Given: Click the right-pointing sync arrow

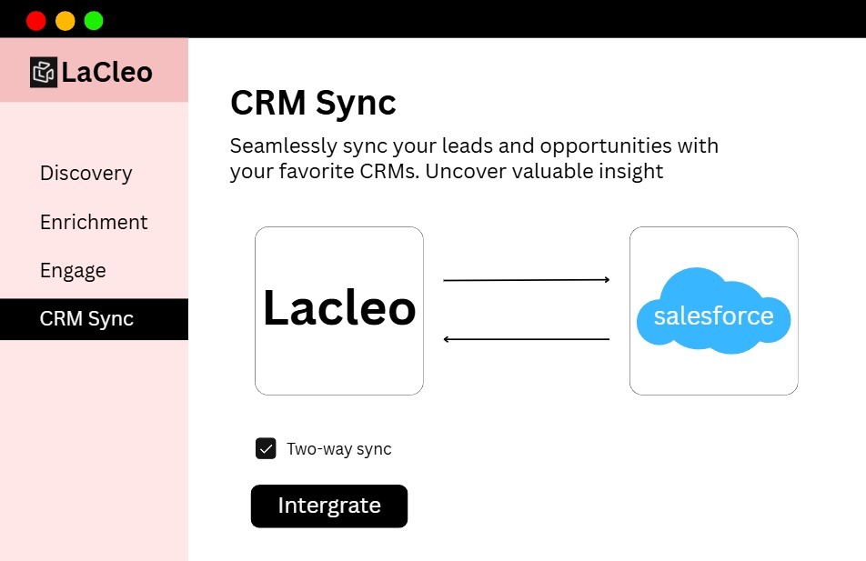Looking at the screenshot, I should tap(526, 279).
